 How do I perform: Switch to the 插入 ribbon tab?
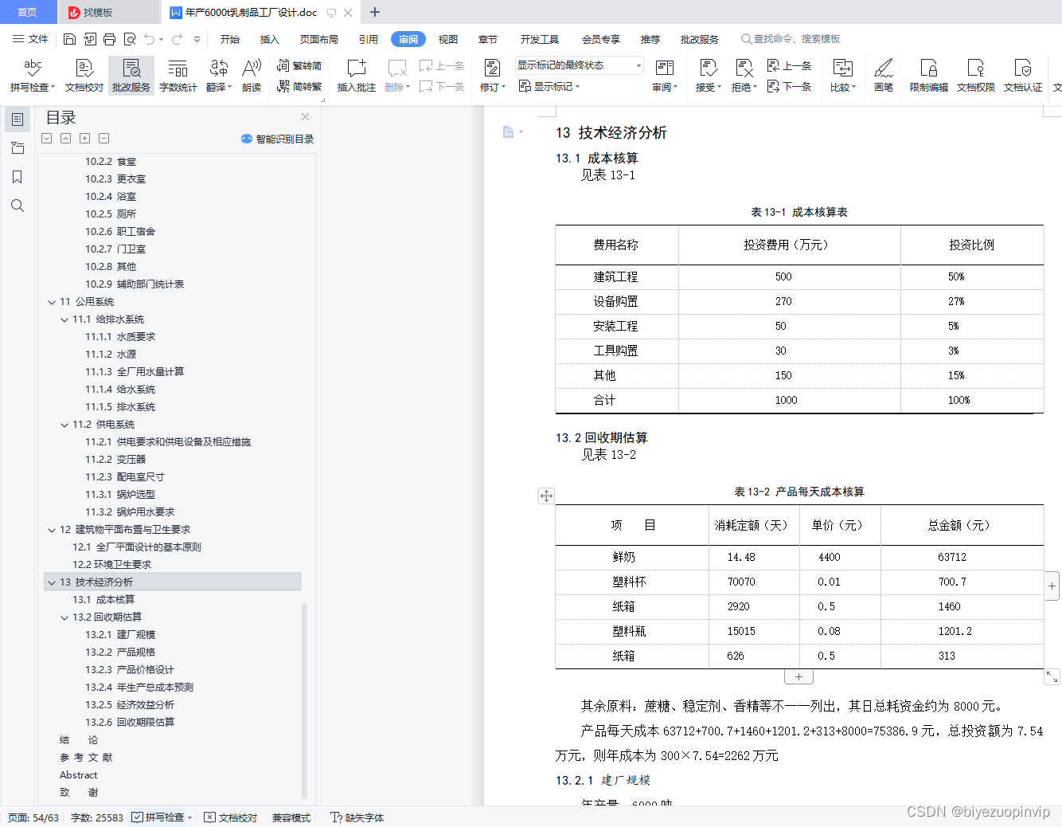270,39
